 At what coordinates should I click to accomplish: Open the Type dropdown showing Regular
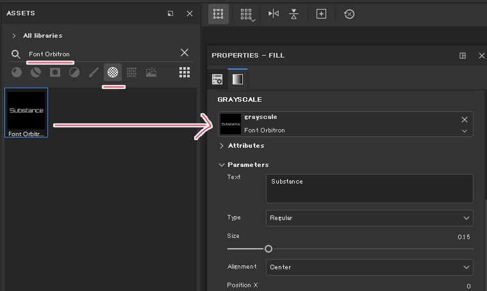(x=369, y=218)
